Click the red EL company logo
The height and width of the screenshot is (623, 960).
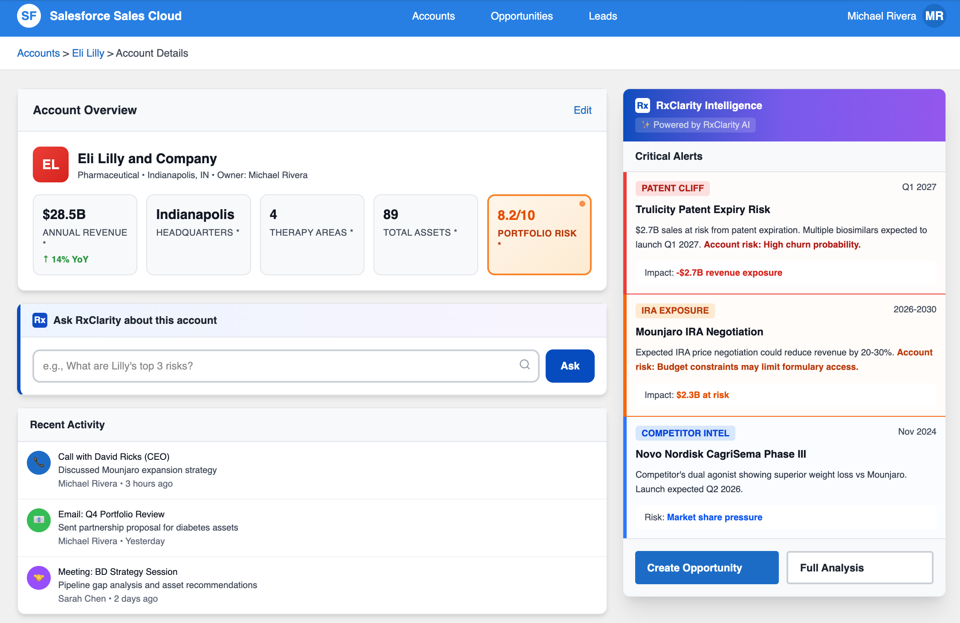51,164
